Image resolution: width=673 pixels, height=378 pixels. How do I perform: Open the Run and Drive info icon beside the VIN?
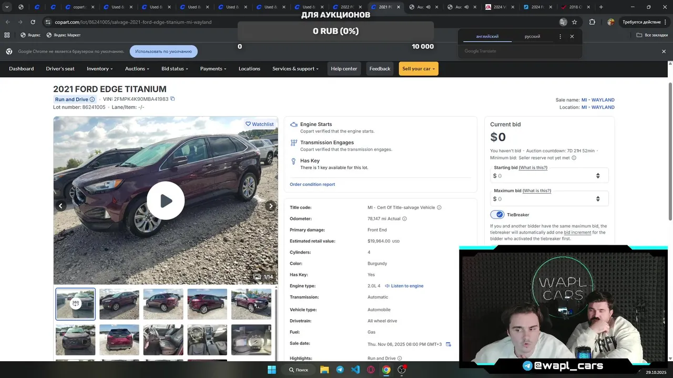92,99
